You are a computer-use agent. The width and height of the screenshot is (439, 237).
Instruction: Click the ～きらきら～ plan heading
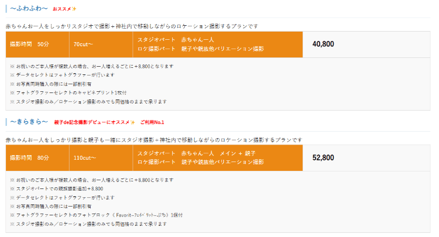coord(29,122)
